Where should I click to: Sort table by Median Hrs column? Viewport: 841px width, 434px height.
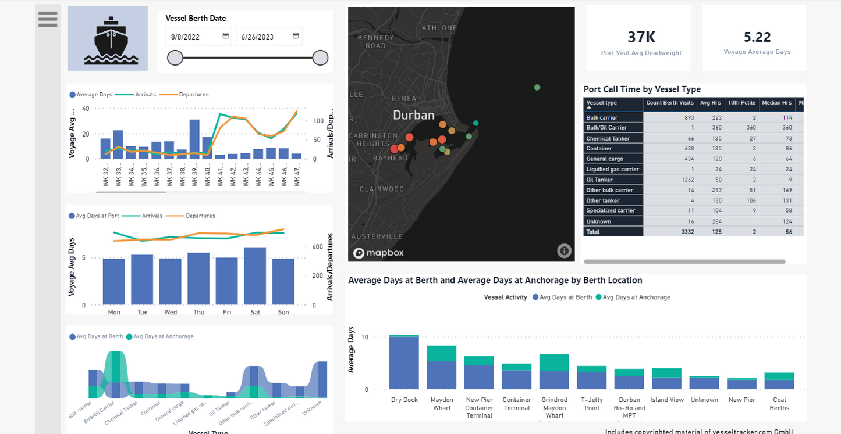click(776, 103)
